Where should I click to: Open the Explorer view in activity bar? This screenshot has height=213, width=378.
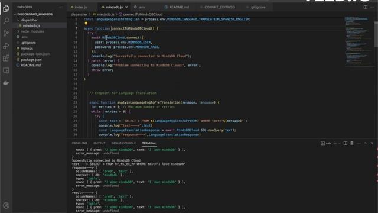[x=6, y=8]
